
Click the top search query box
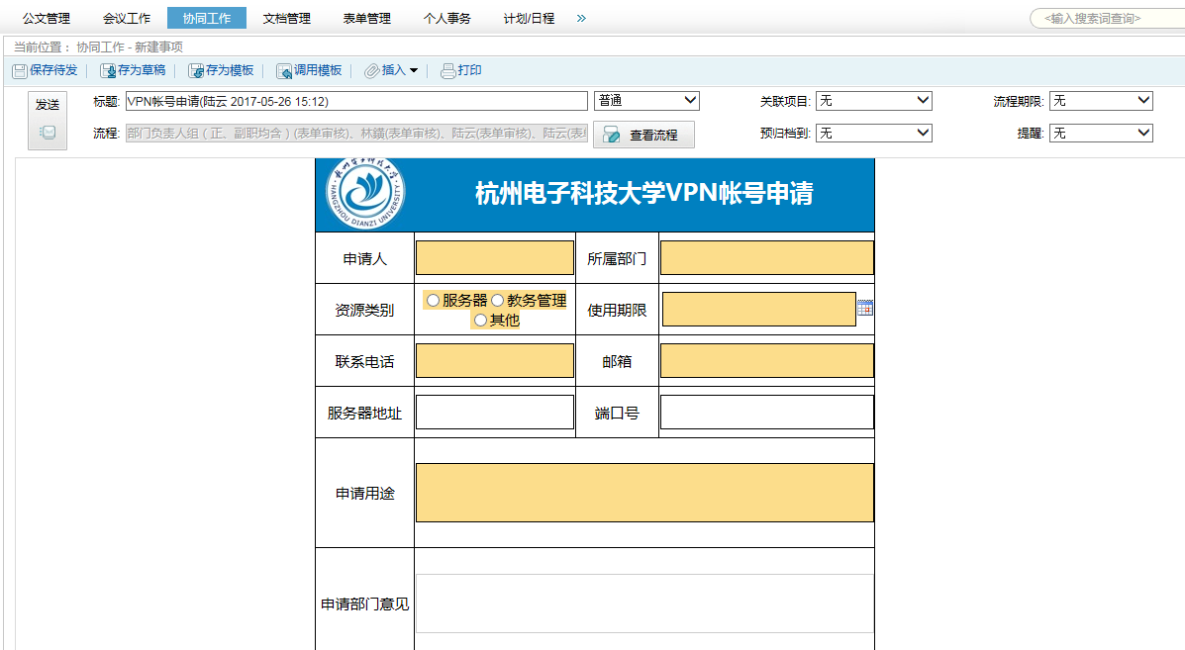[1107, 18]
